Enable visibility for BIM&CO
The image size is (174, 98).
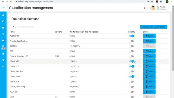[132, 46]
